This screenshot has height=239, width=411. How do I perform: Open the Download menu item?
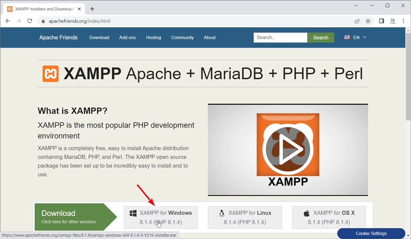click(x=99, y=37)
